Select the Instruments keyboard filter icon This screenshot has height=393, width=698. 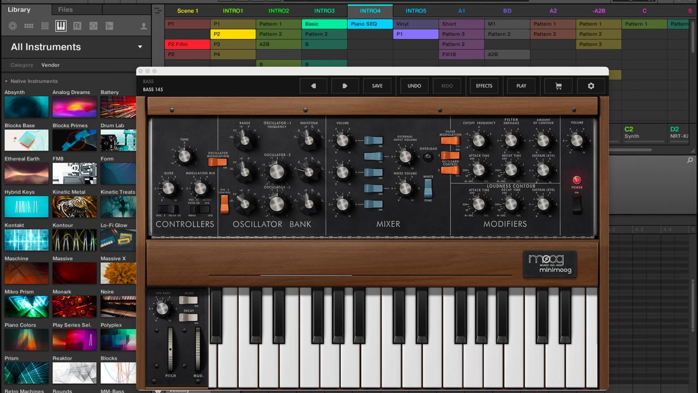pos(61,26)
